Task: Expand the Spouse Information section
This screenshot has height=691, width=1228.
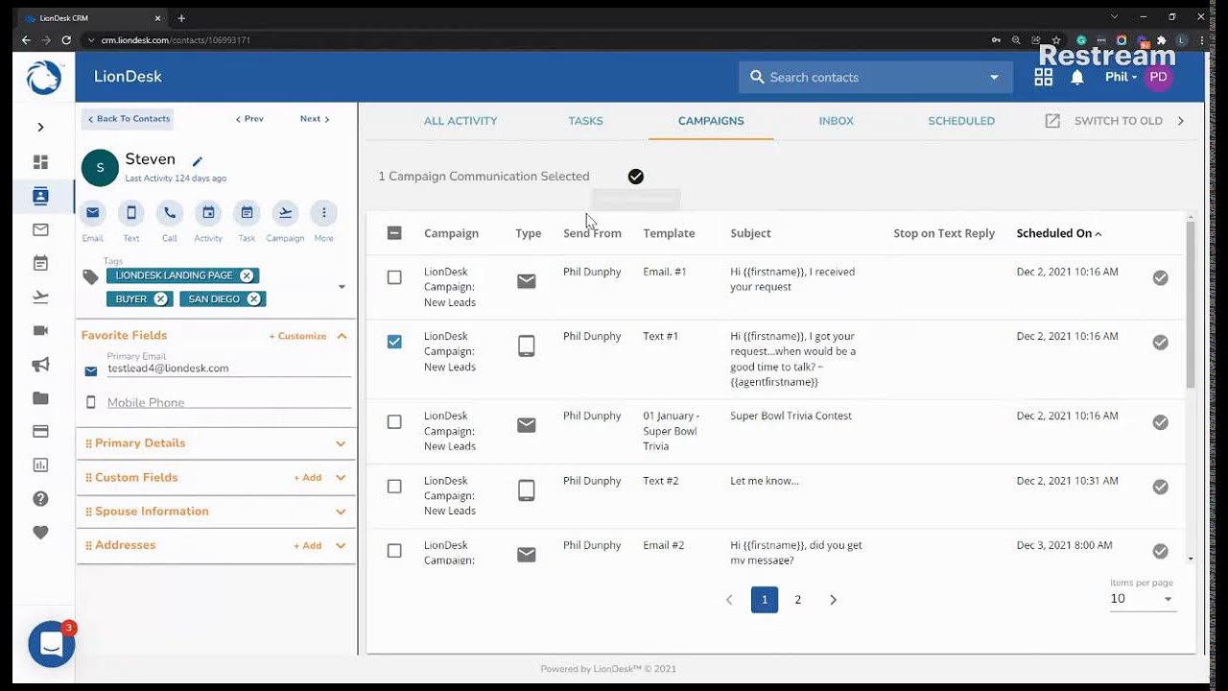Action: pyautogui.click(x=341, y=512)
